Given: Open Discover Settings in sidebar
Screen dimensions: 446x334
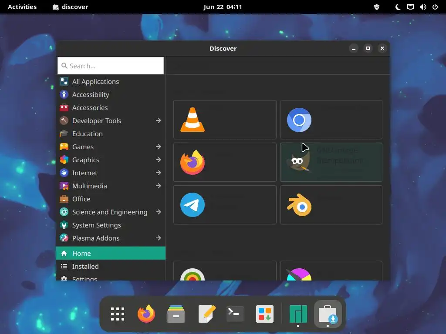Looking at the screenshot, I should 111,278.
